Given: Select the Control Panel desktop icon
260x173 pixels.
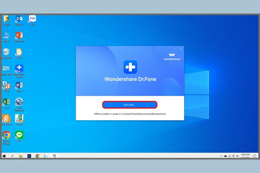Looking at the screenshot, I should (6, 70).
